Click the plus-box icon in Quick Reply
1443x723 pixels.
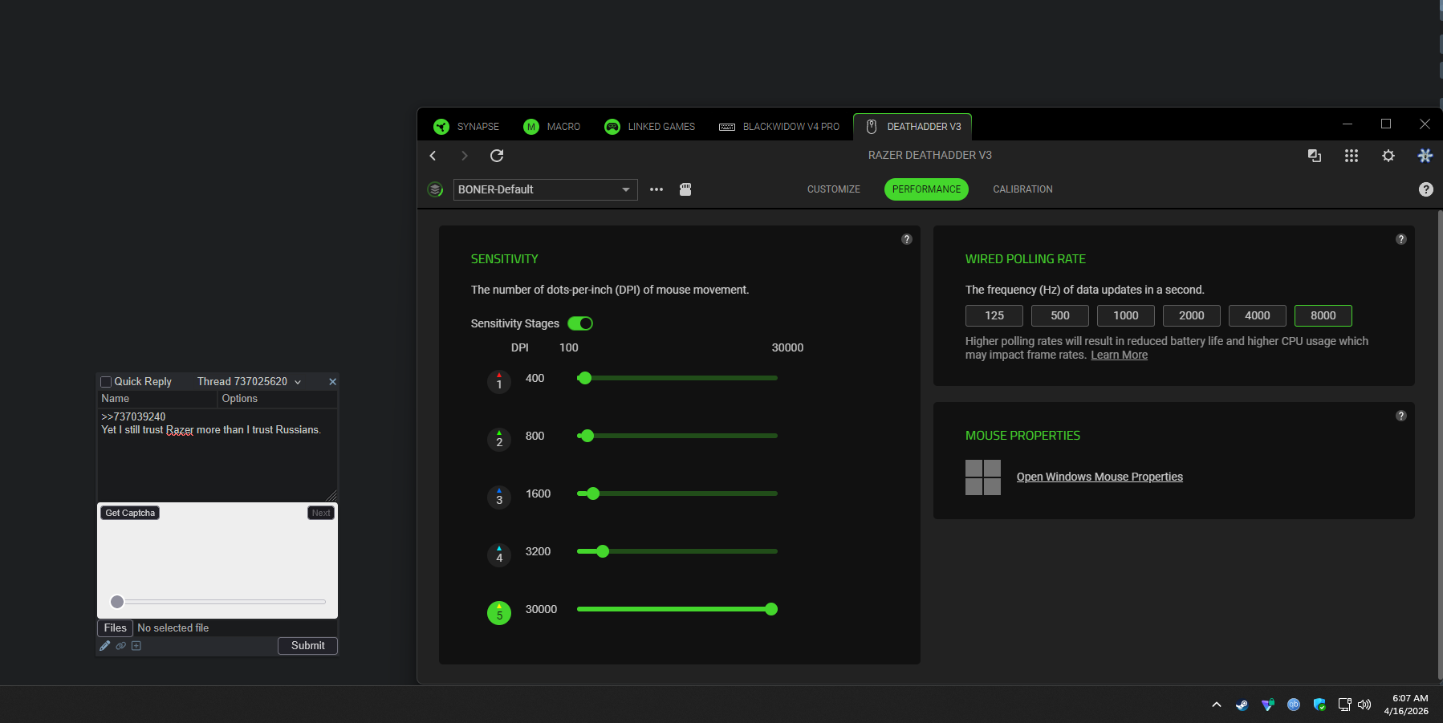pos(136,646)
